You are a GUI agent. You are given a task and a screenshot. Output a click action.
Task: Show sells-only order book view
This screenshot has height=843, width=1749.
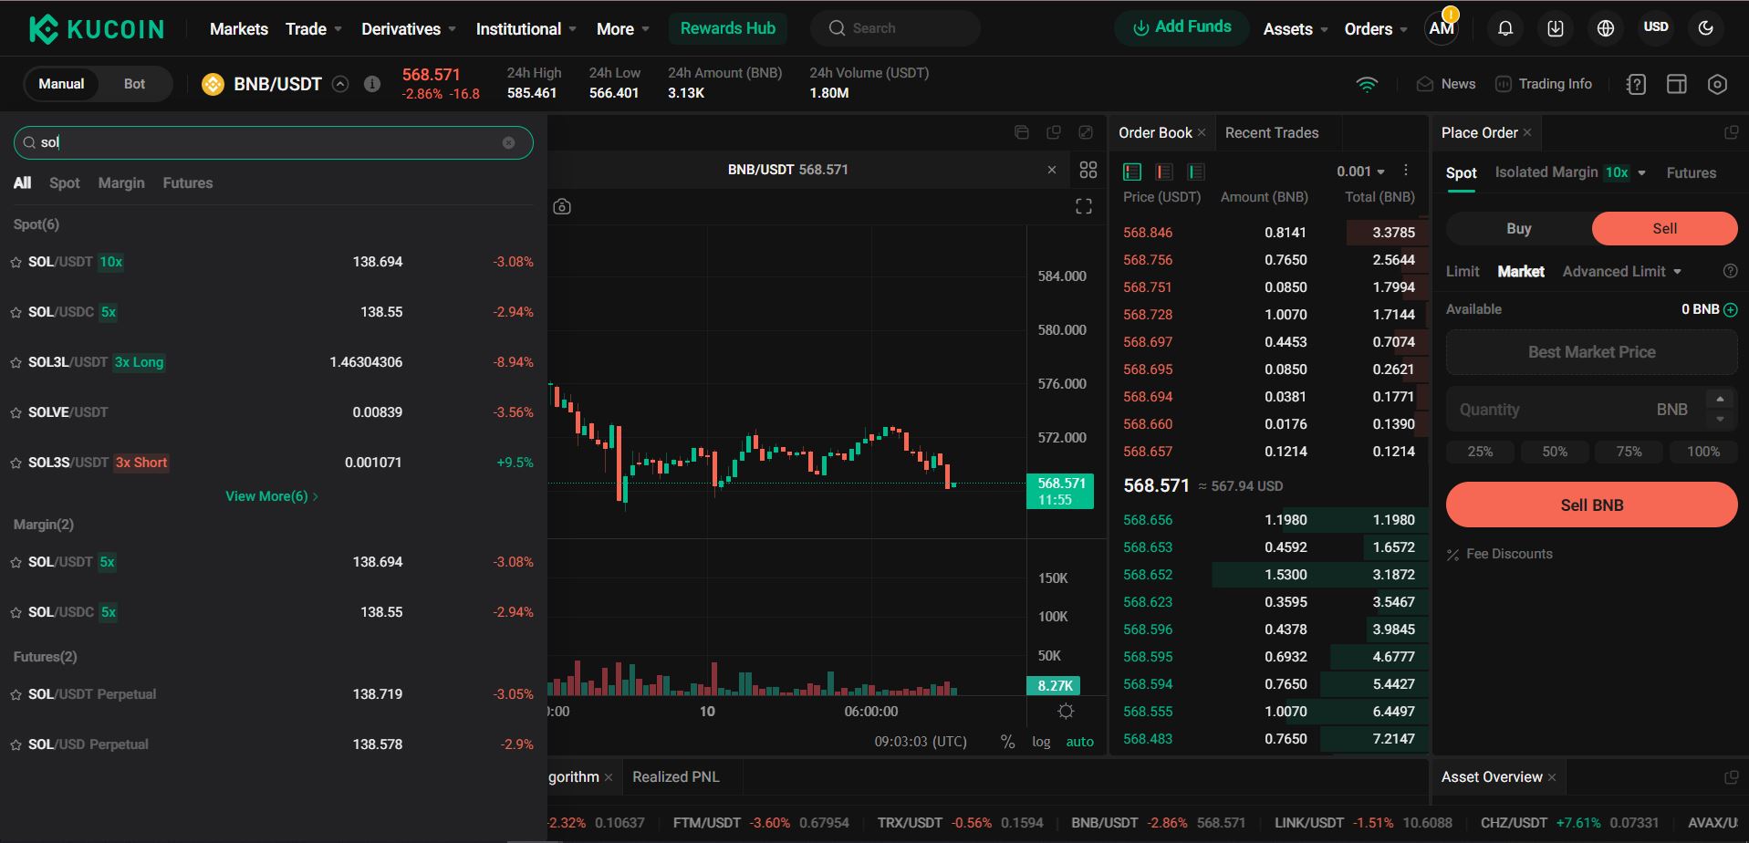(x=1164, y=172)
